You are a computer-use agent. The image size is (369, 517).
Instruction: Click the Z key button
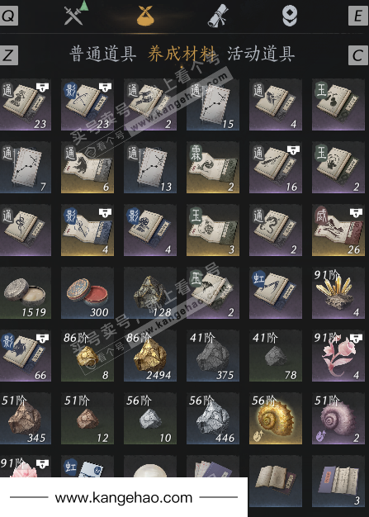click(9, 55)
